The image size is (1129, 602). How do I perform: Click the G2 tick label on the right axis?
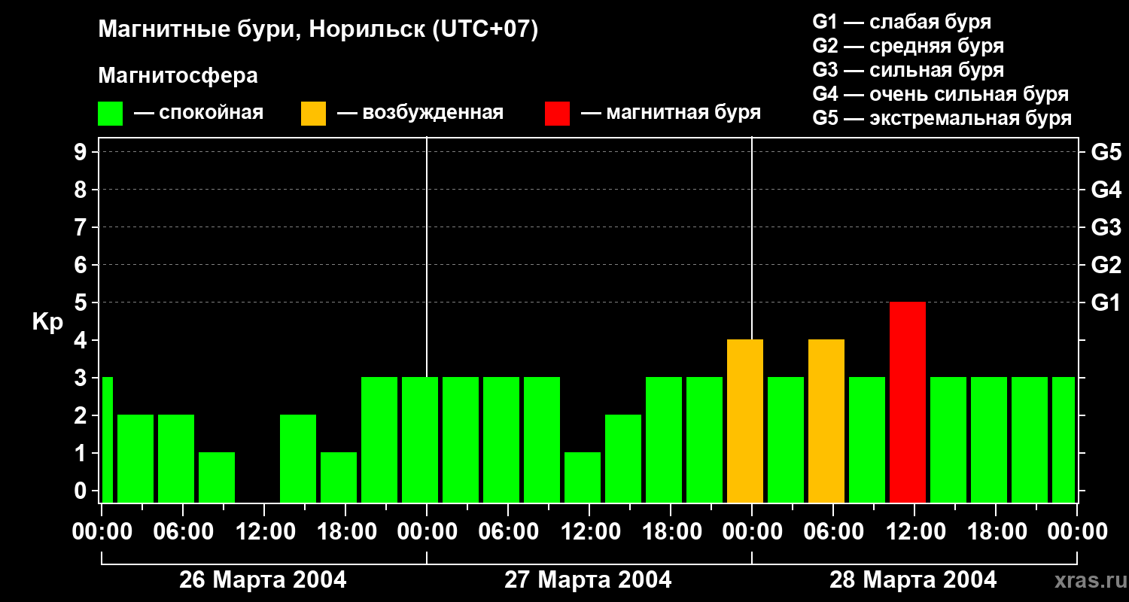click(1106, 265)
